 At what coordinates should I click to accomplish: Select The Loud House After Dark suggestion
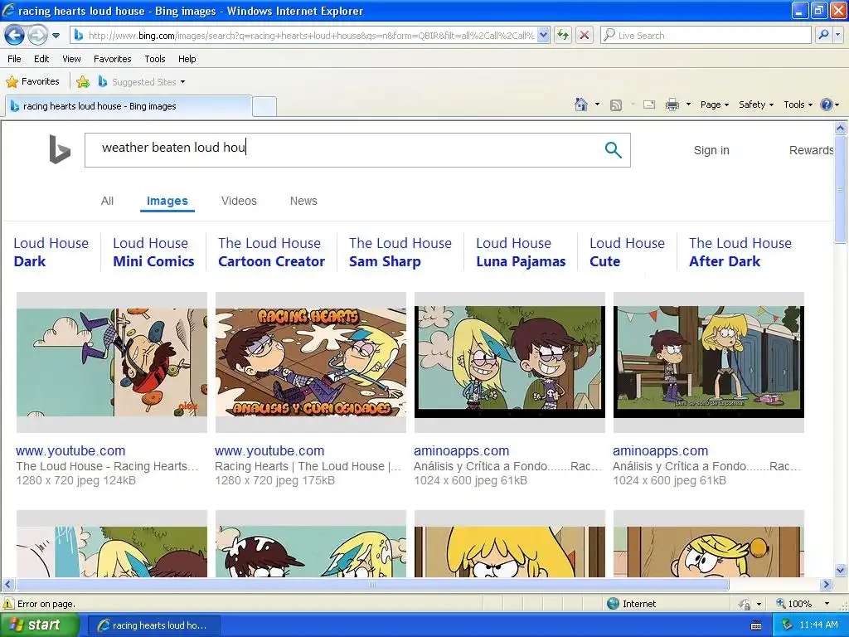(740, 252)
